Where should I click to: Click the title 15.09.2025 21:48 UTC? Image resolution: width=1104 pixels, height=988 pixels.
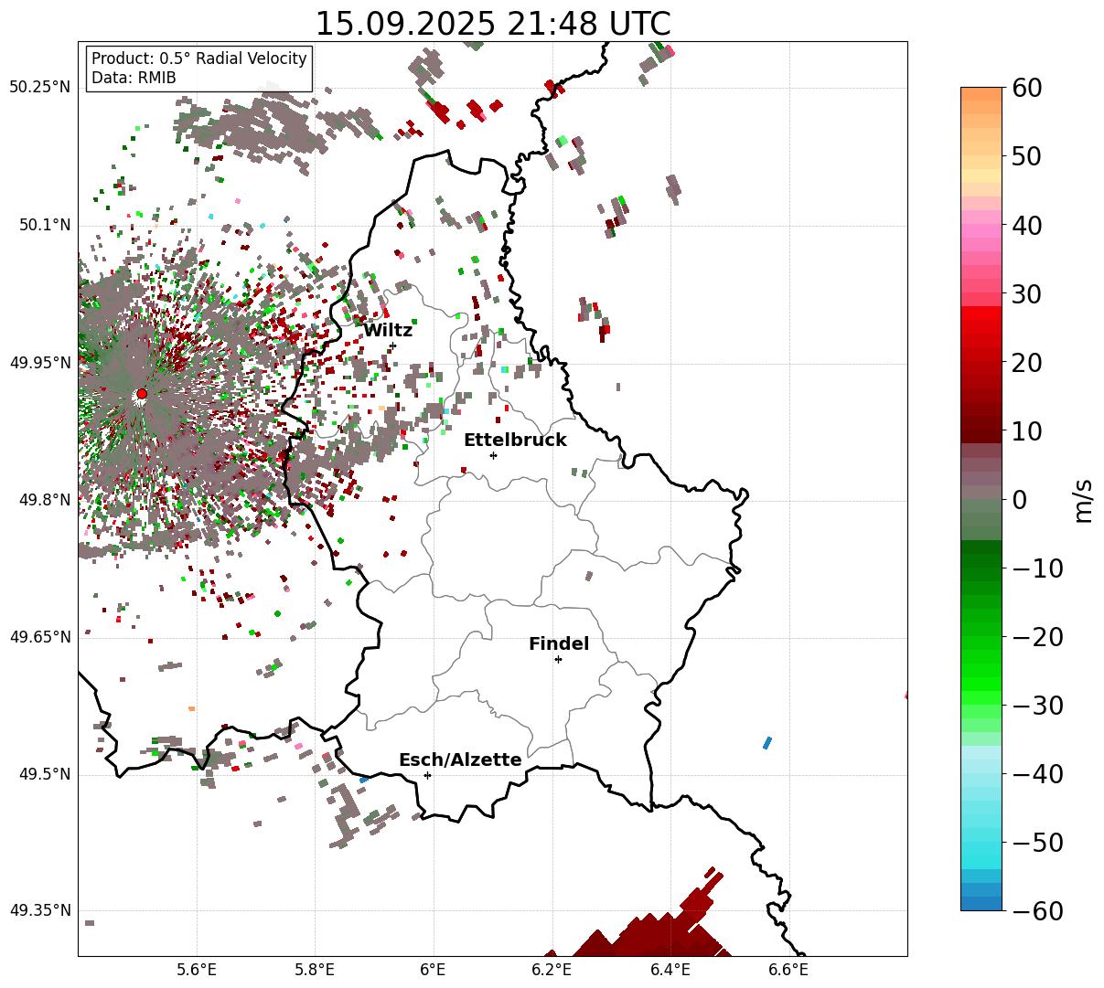pos(492,23)
